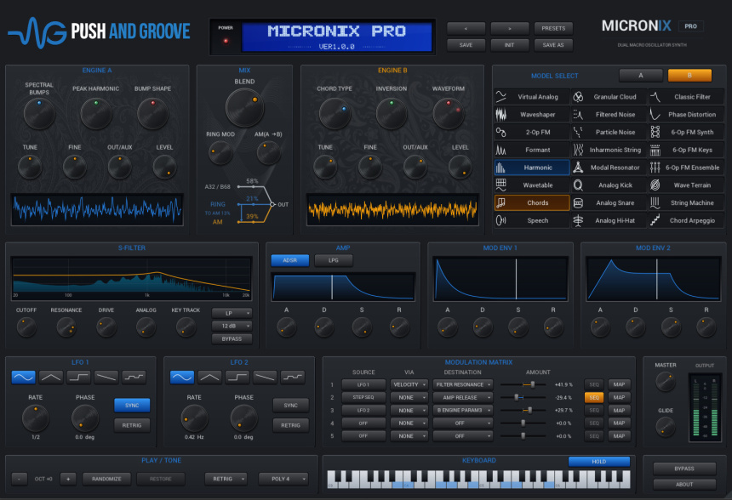Click the octave plus button
This screenshot has width=732, height=500.
(x=68, y=479)
